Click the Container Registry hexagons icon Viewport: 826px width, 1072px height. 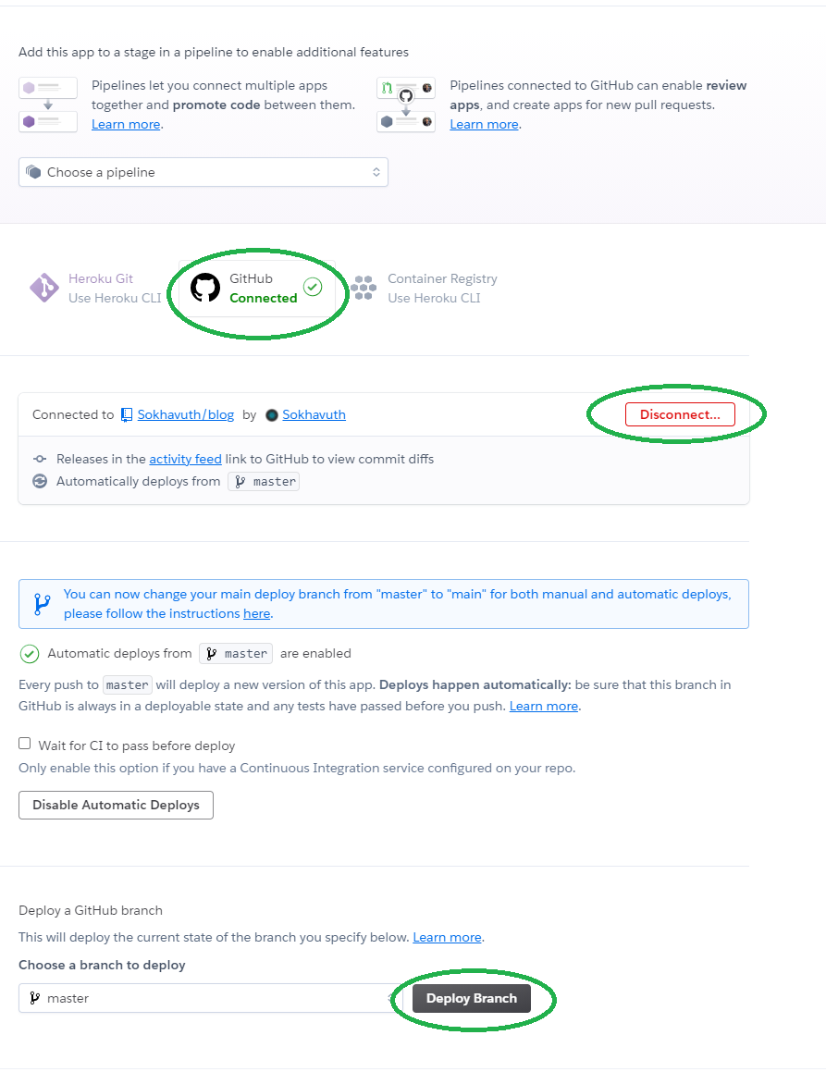coord(364,288)
